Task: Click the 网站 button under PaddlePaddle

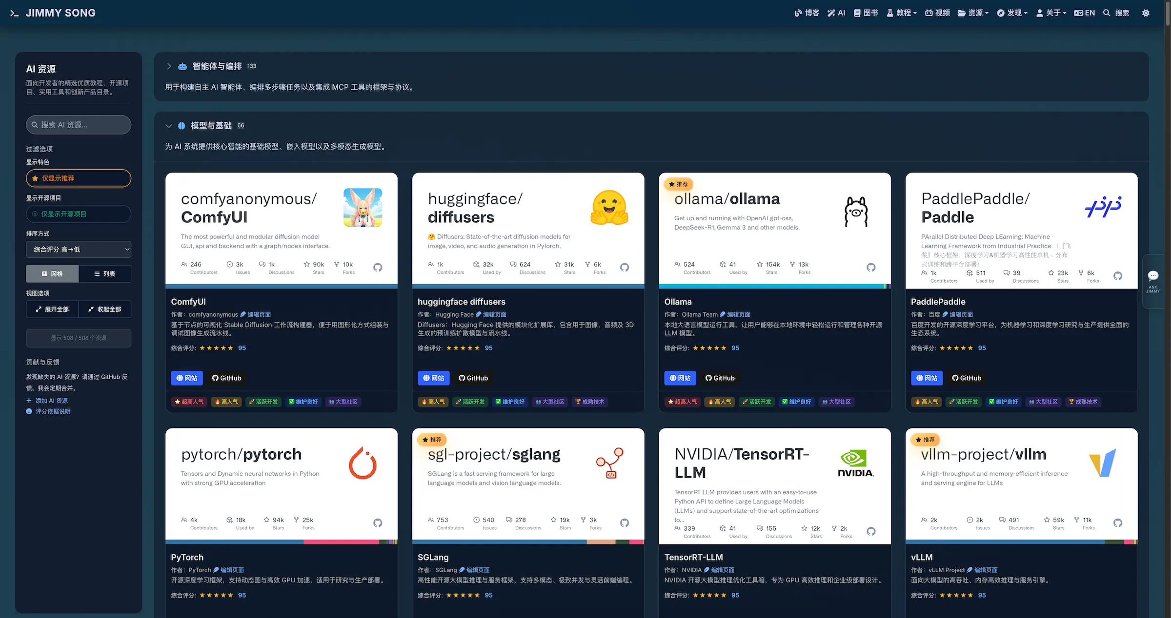Action: click(x=927, y=378)
